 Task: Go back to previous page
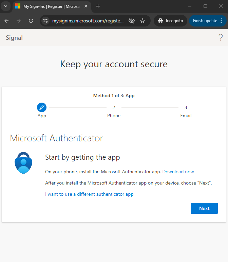click(x=6, y=21)
